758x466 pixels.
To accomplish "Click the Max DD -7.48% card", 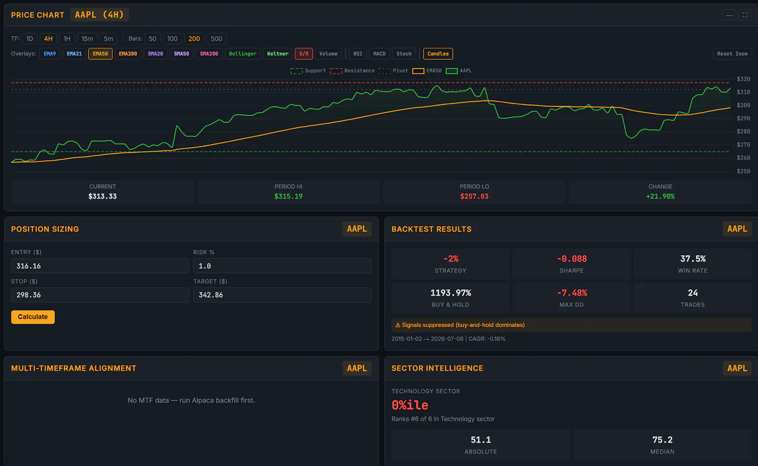I will click(572, 298).
